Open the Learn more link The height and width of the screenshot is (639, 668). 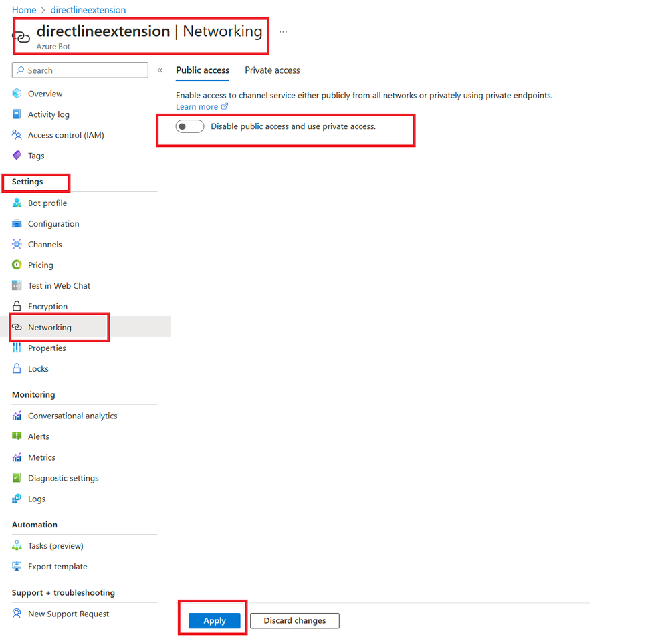(x=197, y=106)
